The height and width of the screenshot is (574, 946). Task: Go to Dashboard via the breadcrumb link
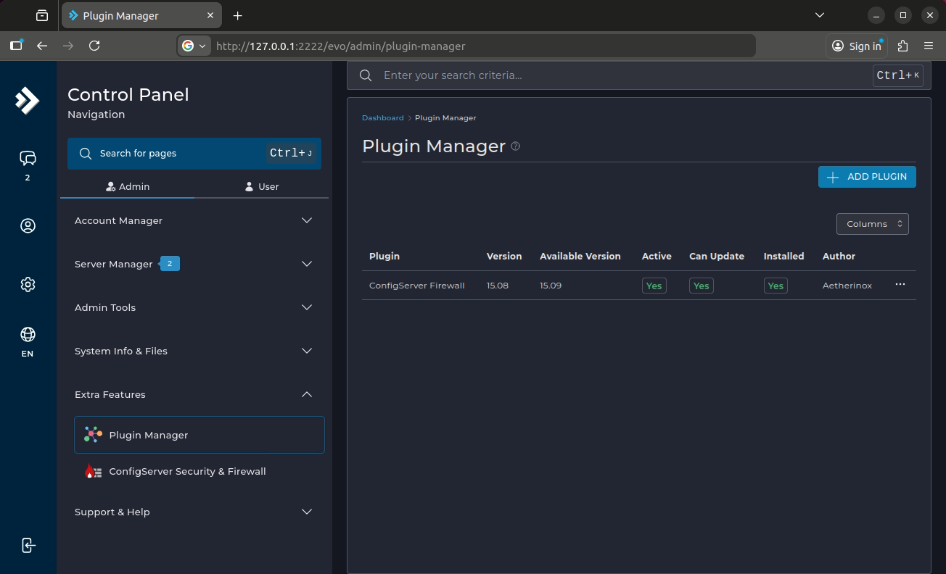click(x=383, y=117)
